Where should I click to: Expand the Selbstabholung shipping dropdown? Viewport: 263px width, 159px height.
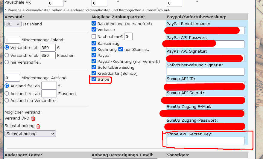tap(30, 134)
